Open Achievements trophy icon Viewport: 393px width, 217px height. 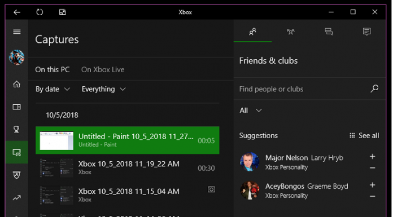pos(16,130)
